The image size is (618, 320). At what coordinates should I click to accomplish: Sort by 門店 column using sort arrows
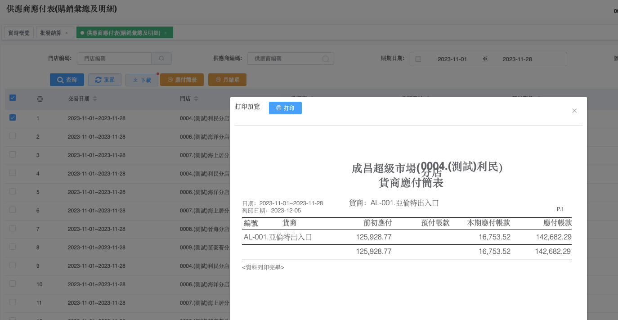pos(196,99)
